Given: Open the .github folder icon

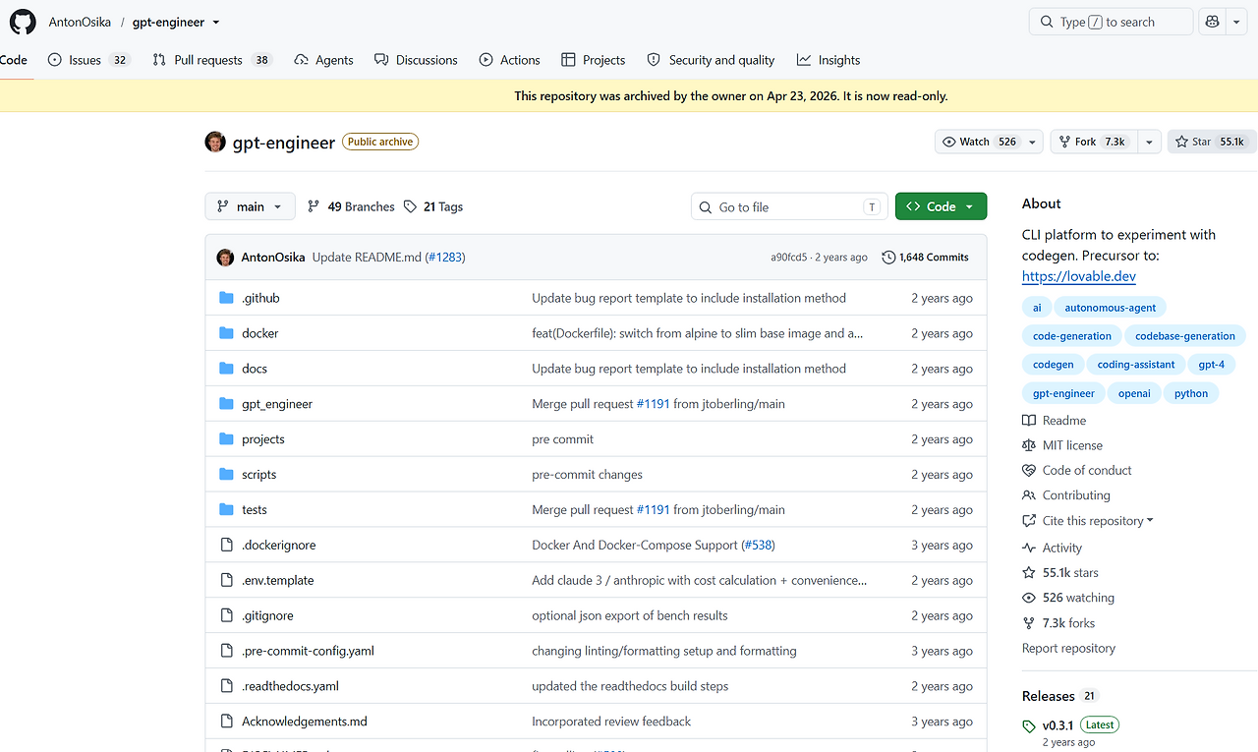Looking at the screenshot, I should click(x=226, y=298).
